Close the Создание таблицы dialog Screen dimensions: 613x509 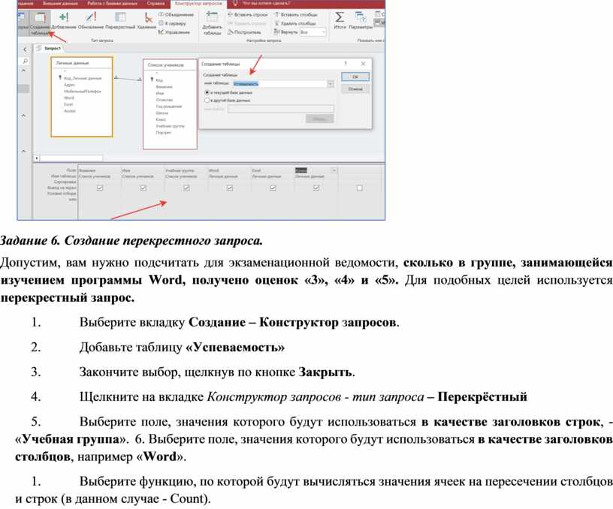363,64
